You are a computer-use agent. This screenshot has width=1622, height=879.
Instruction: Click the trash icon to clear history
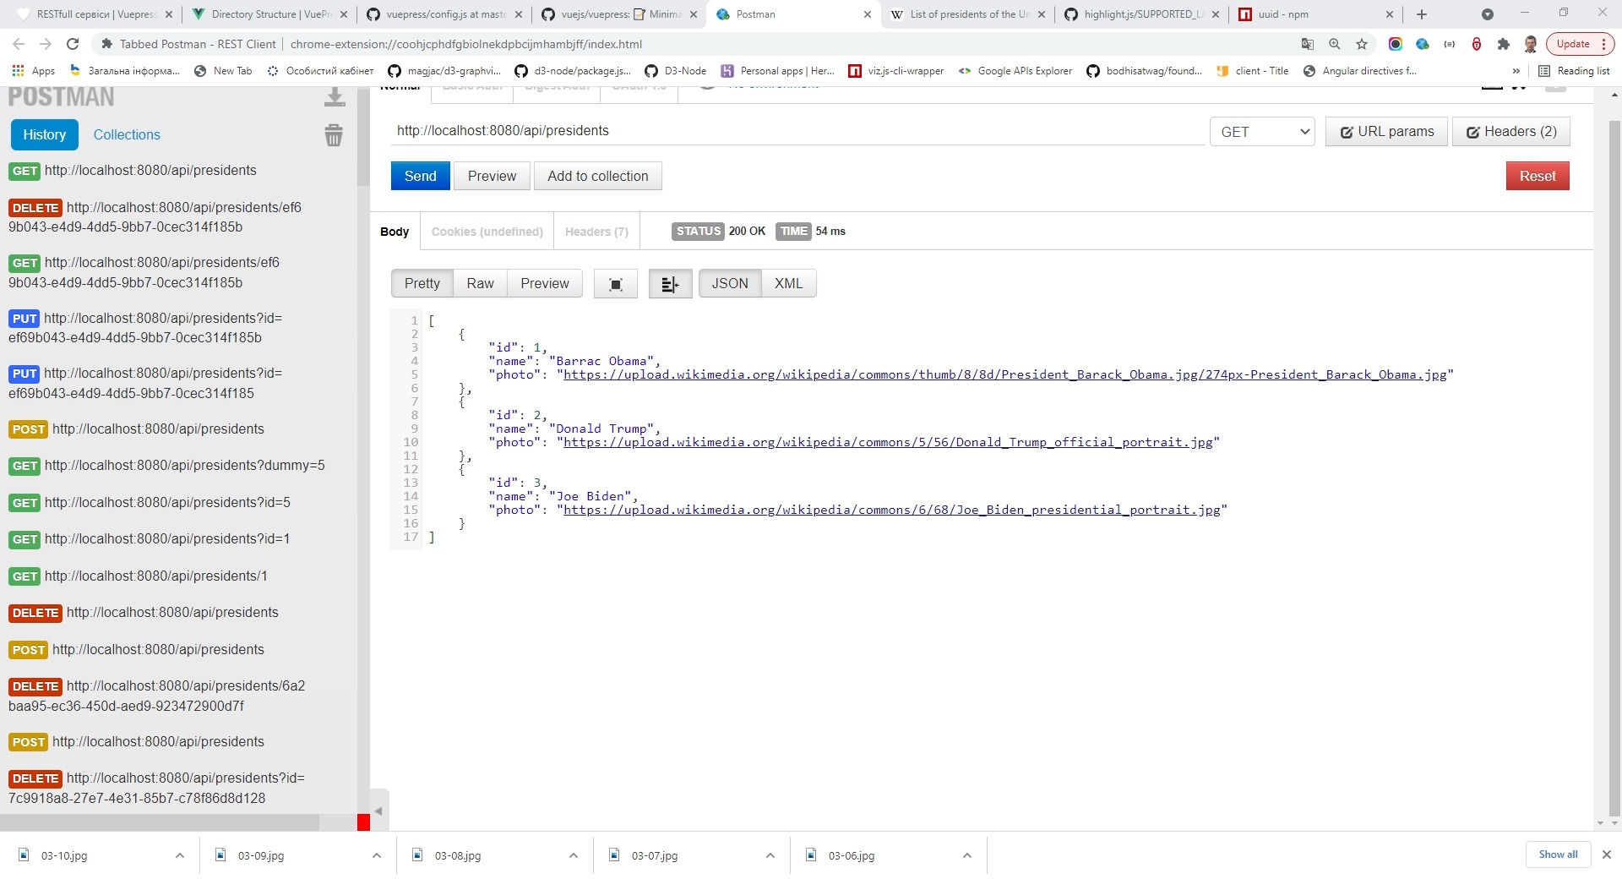coord(334,135)
